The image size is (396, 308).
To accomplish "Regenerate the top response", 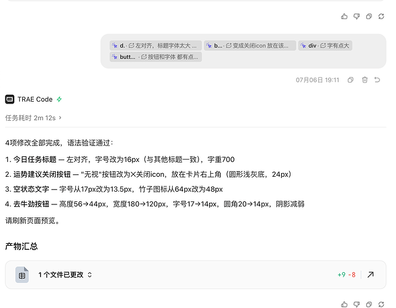I will (381, 17).
